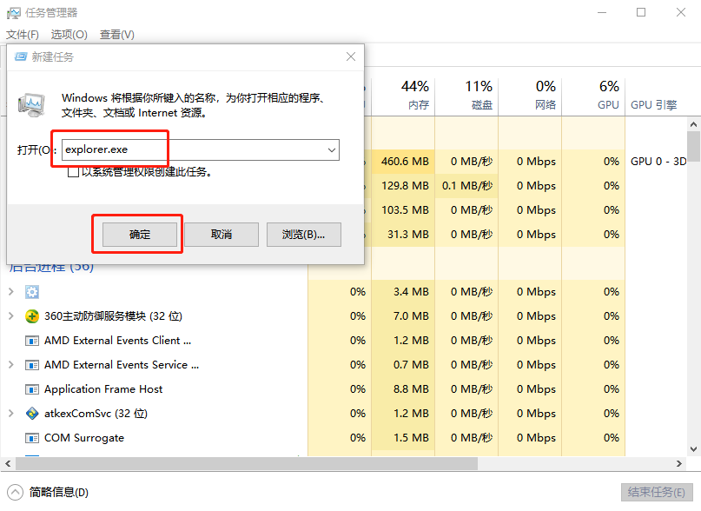Select 360主动防御服务模块 (32 位) row
The height and width of the screenshot is (511, 701).
(x=113, y=316)
